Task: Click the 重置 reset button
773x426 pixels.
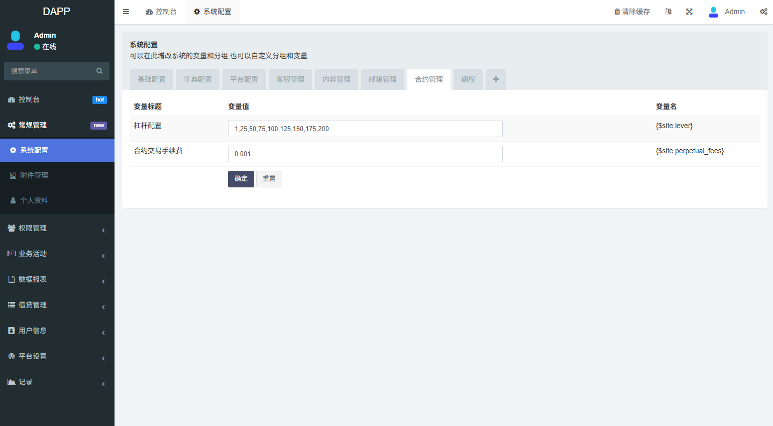Action: click(269, 179)
